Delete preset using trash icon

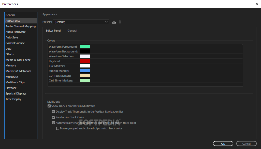(120, 22)
